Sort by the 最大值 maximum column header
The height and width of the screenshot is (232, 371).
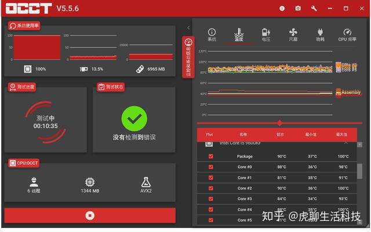click(341, 135)
